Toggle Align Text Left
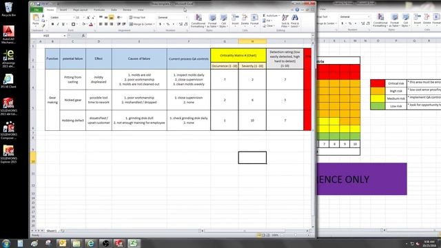Viewport: 441px width, 248px height. (101, 24)
